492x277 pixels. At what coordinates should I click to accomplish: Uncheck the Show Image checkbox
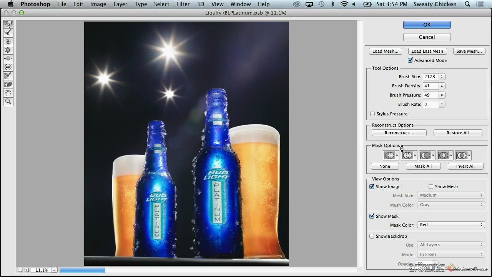tap(372, 187)
